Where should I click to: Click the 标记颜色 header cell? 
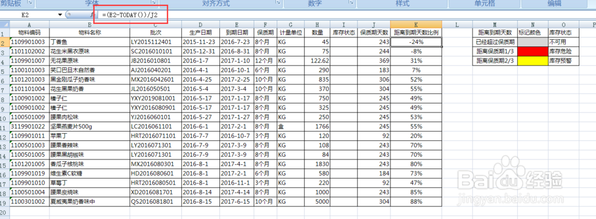click(x=533, y=32)
